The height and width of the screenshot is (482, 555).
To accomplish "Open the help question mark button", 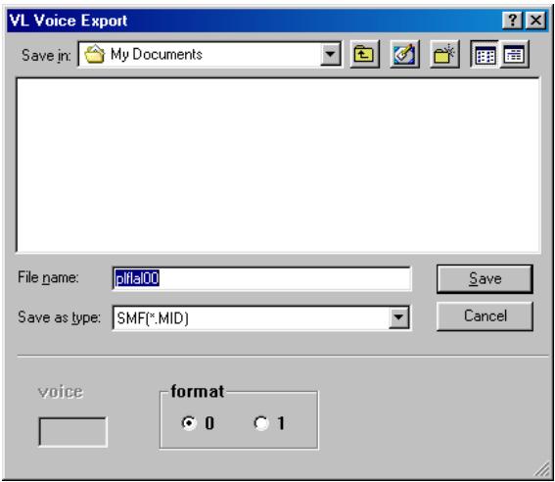I will pos(512,21).
